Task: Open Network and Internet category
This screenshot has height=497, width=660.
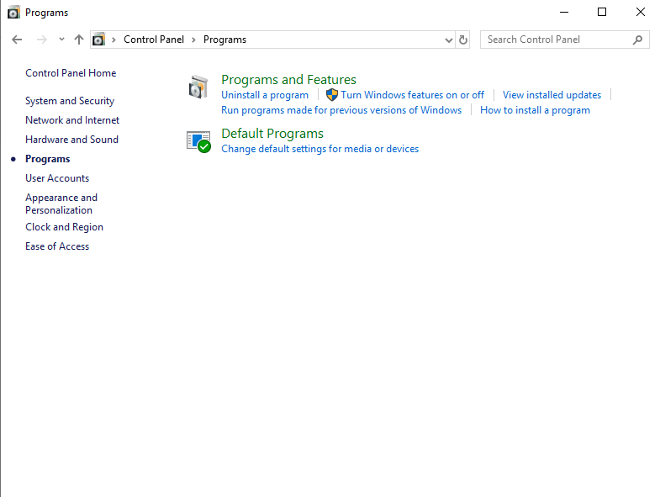Action: [72, 120]
